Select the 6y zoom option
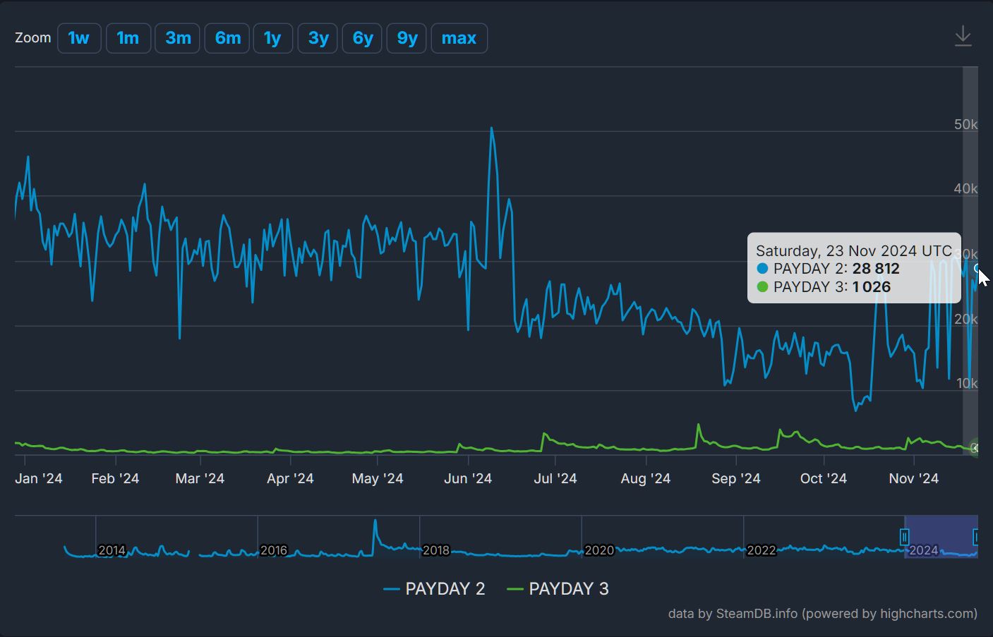 click(x=362, y=38)
